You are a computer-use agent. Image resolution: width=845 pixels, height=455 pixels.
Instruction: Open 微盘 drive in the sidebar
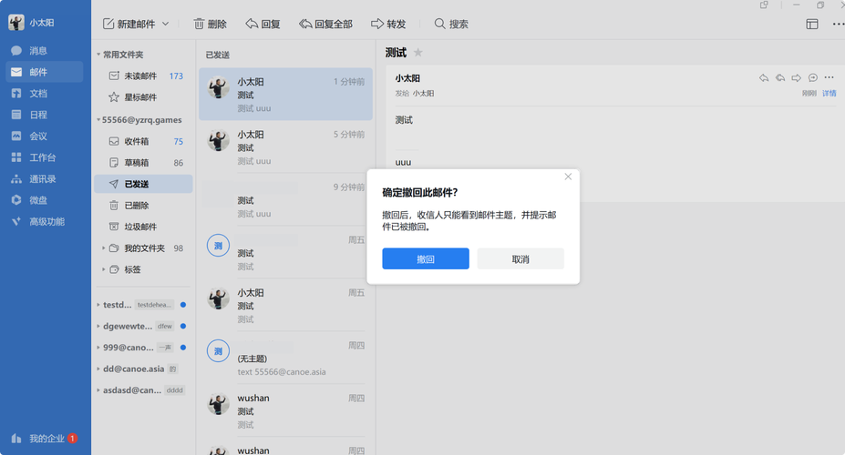(x=44, y=200)
